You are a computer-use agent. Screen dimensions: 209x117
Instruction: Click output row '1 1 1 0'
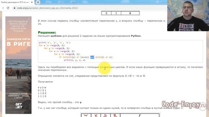(x=42, y=96)
